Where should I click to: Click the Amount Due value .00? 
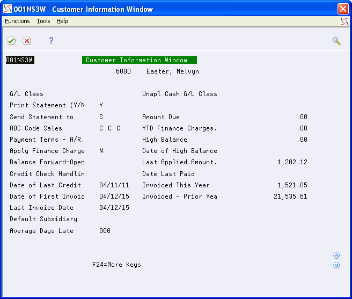(x=302, y=117)
